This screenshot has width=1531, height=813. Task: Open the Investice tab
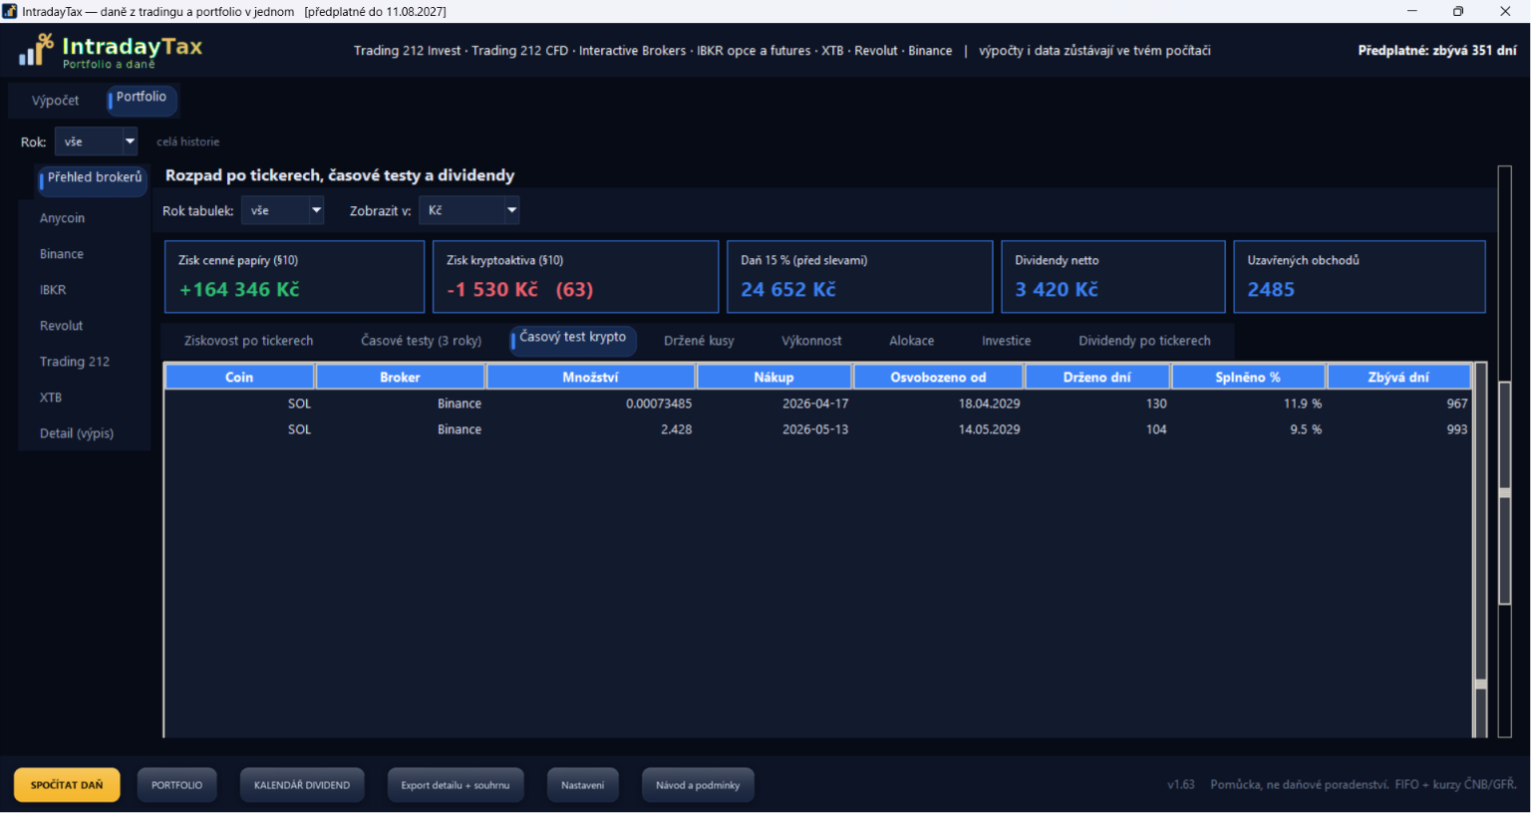pyautogui.click(x=1006, y=341)
